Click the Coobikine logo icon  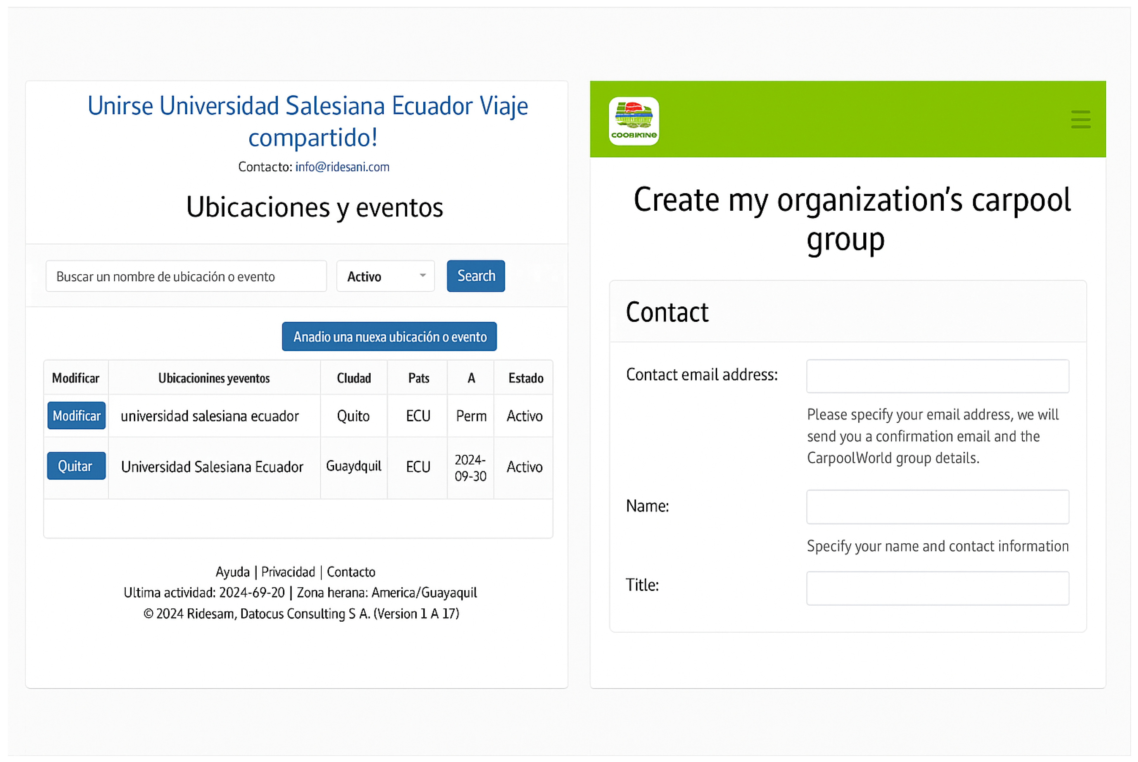pos(634,120)
